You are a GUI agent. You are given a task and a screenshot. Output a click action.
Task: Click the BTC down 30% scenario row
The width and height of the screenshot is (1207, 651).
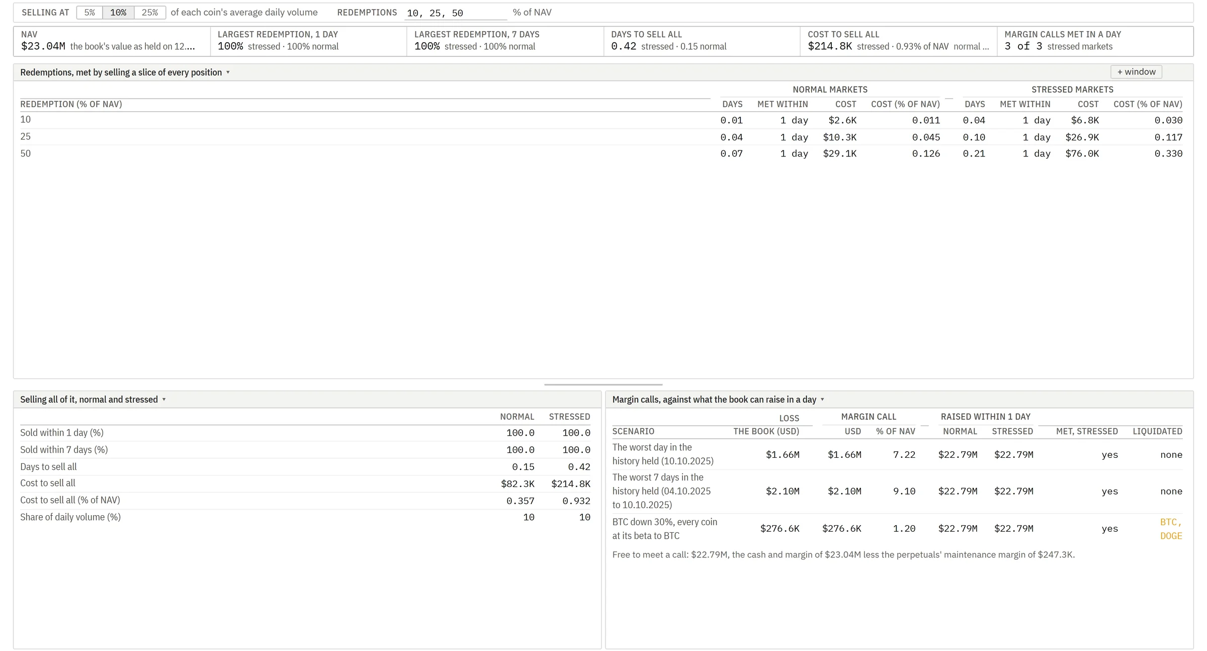click(897, 529)
